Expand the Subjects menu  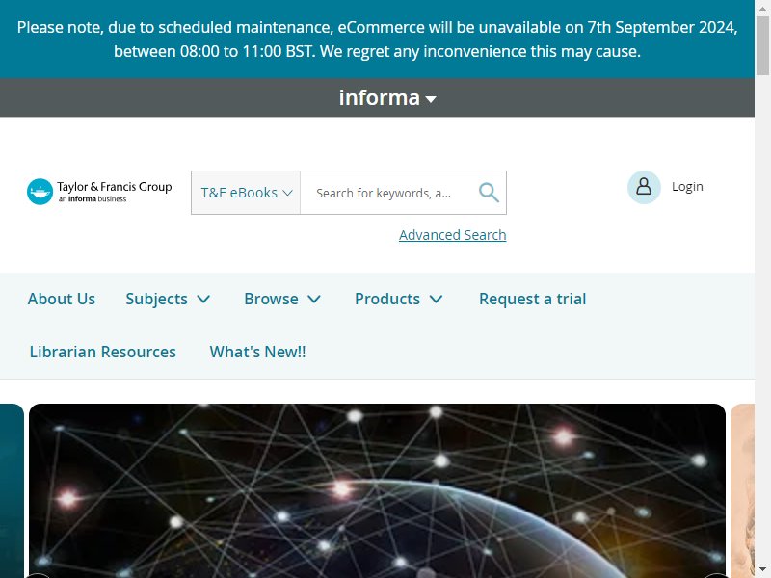point(168,299)
